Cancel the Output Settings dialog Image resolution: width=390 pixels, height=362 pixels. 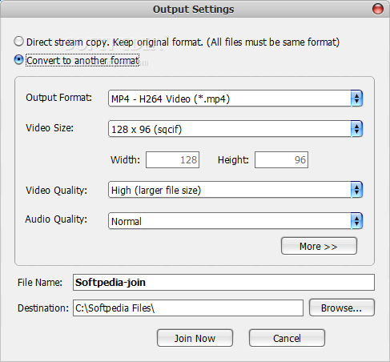point(287,338)
